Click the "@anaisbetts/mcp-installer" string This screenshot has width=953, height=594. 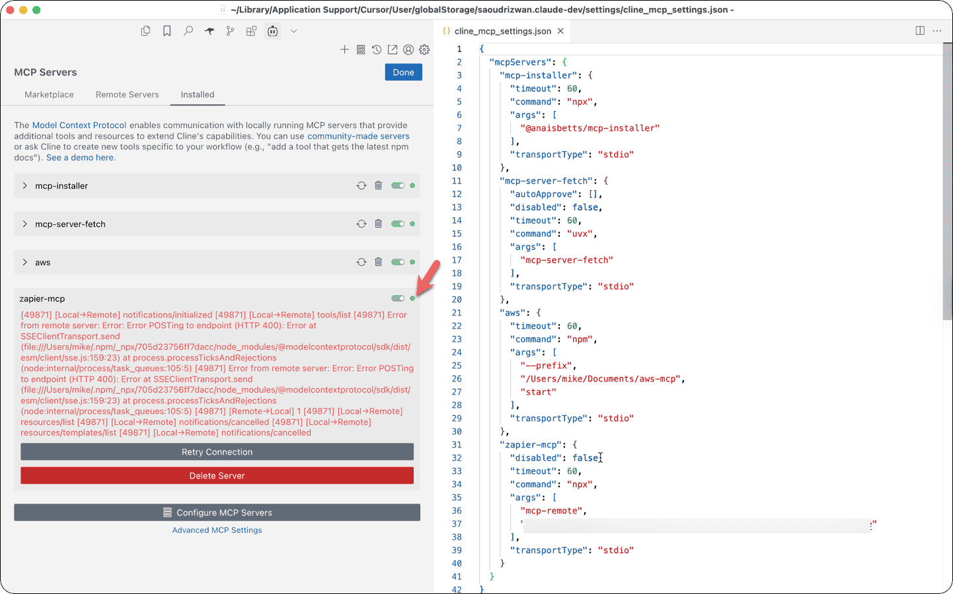pos(590,128)
